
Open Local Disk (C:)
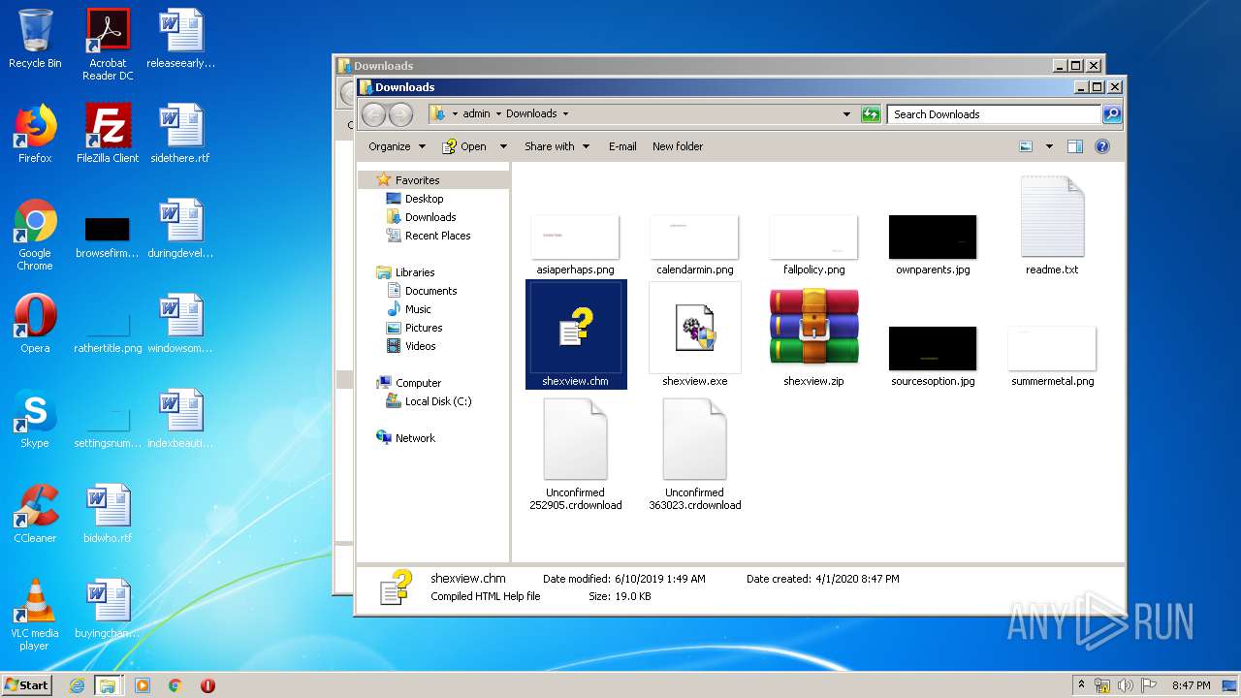(438, 401)
